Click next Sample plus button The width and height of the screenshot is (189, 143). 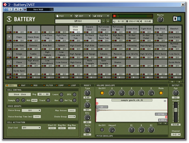(23, 100)
